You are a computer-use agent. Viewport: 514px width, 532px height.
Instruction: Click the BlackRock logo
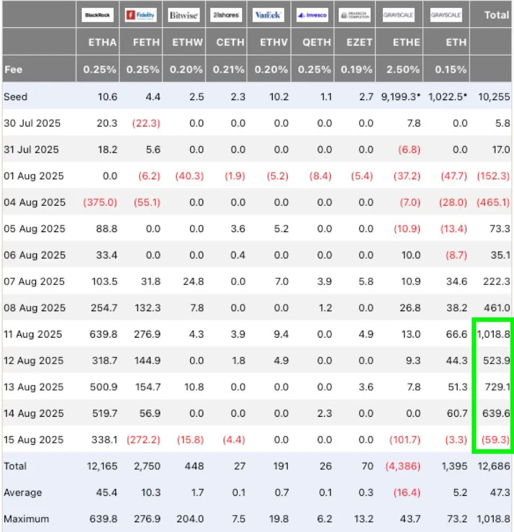(x=98, y=15)
